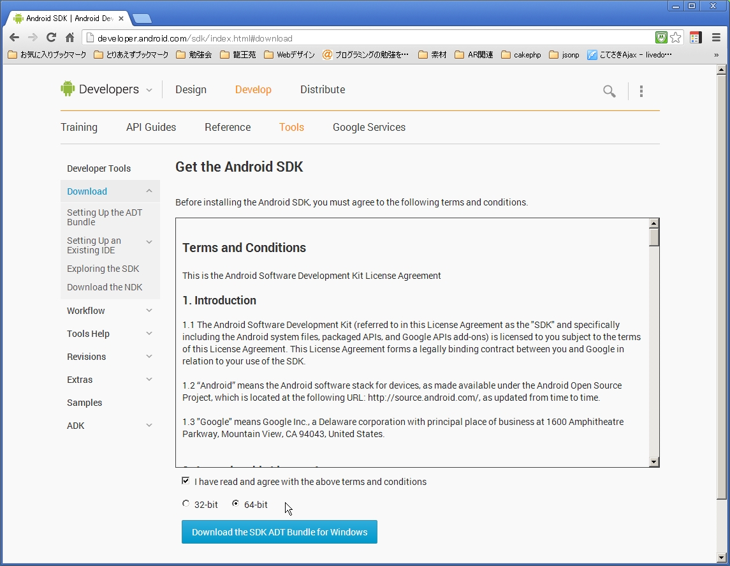Collapse the Download section chevron
730x566 pixels.
click(149, 191)
